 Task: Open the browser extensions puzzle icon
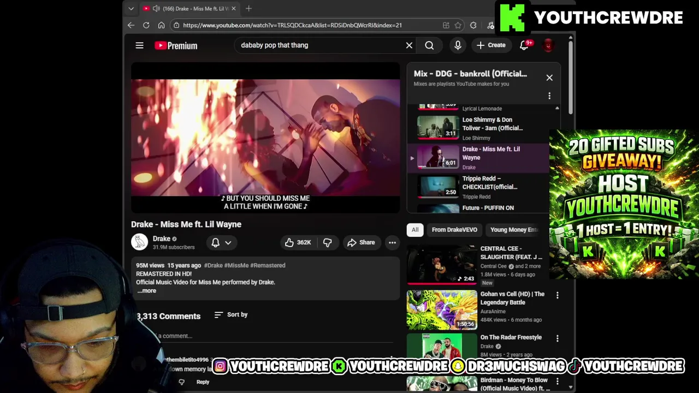(473, 25)
